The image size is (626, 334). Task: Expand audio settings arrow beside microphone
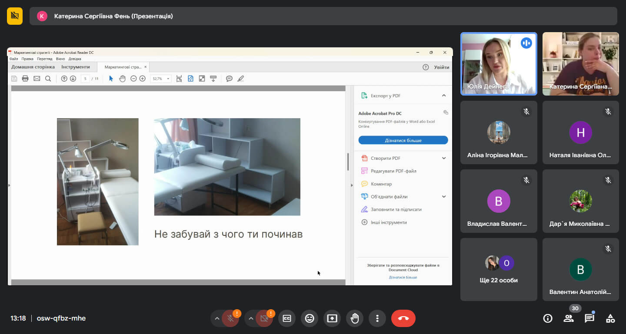[216, 318]
